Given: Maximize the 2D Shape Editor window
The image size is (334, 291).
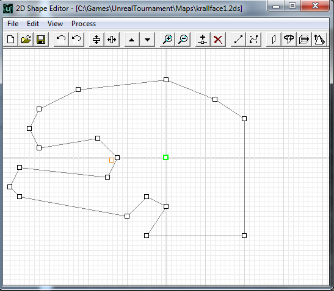Looking at the screenshot, I should [x=292, y=5].
